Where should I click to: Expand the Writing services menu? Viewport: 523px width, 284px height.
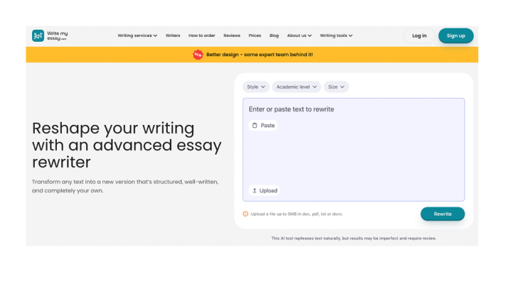click(137, 35)
